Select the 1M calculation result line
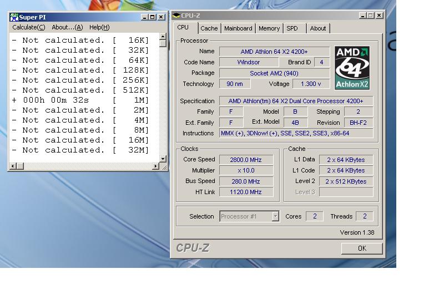This screenshot has width=444, height=284. click(x=80, y=100)
